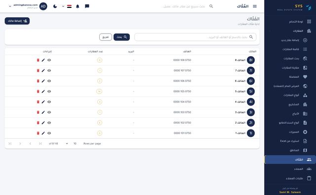Click the AD user avatar
The height and width of the screenshot is (195, 316).
click(43, 6)
